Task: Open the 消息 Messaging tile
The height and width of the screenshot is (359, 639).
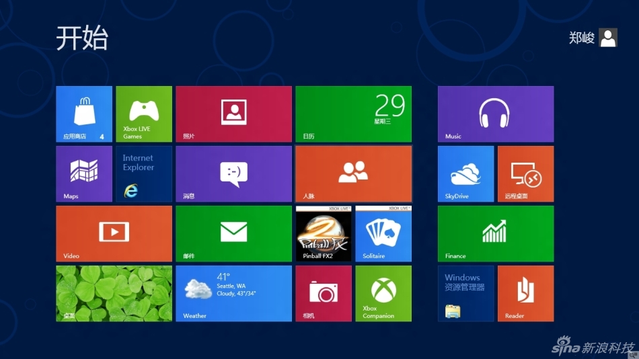Action: point(233,173)
